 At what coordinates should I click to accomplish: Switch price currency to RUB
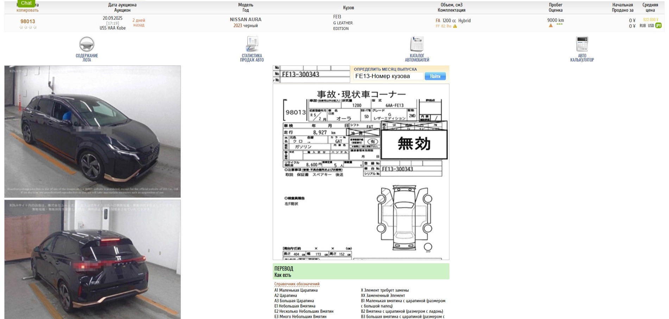pyautogui.click(x=643, y=26)
